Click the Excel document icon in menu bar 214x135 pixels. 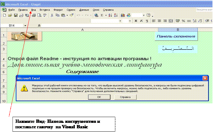point(4,10)
